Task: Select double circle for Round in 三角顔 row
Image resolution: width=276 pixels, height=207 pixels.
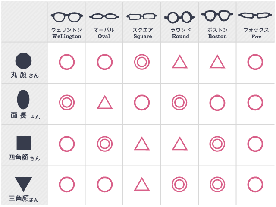Action: click(180, 185)
